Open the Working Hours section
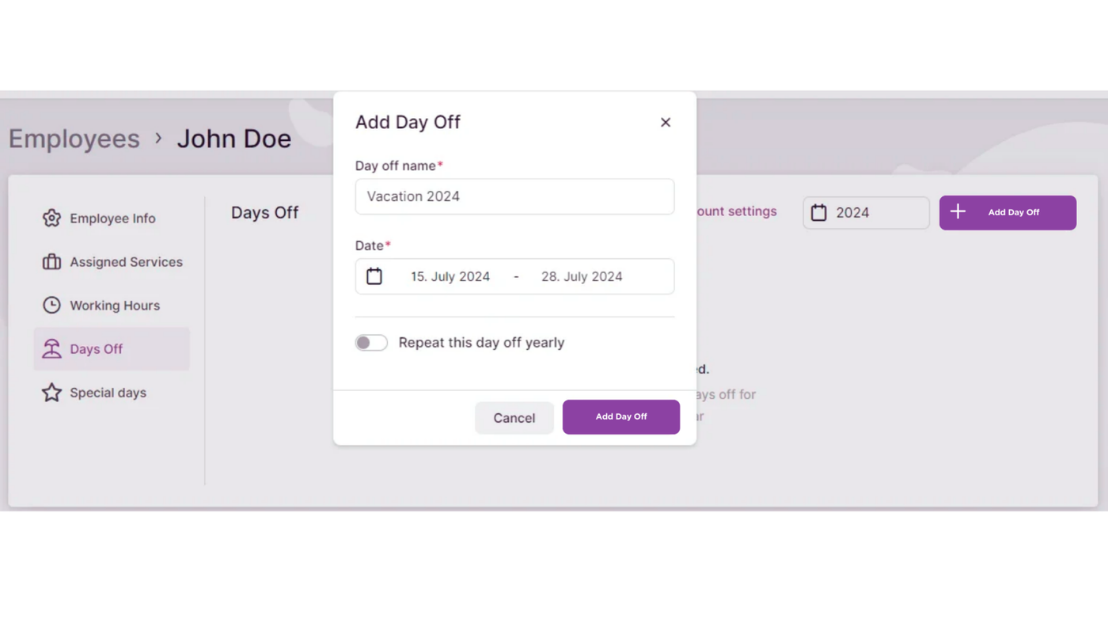Viewport: 1108px width, 623px height. [114, 306]
